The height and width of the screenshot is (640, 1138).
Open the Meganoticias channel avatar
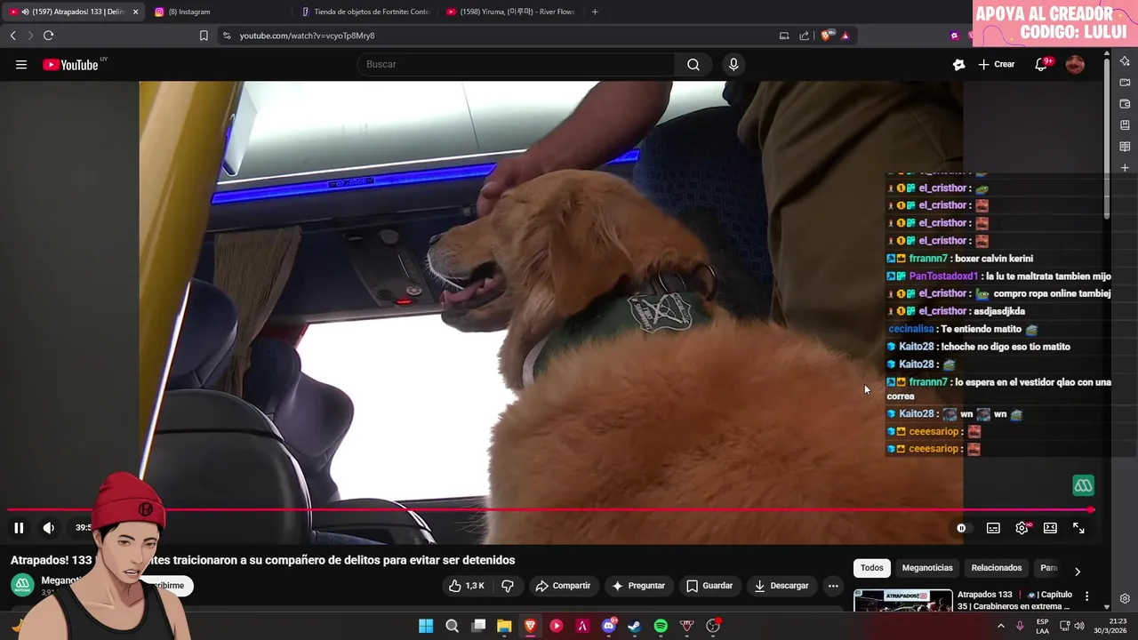point(22,585)
